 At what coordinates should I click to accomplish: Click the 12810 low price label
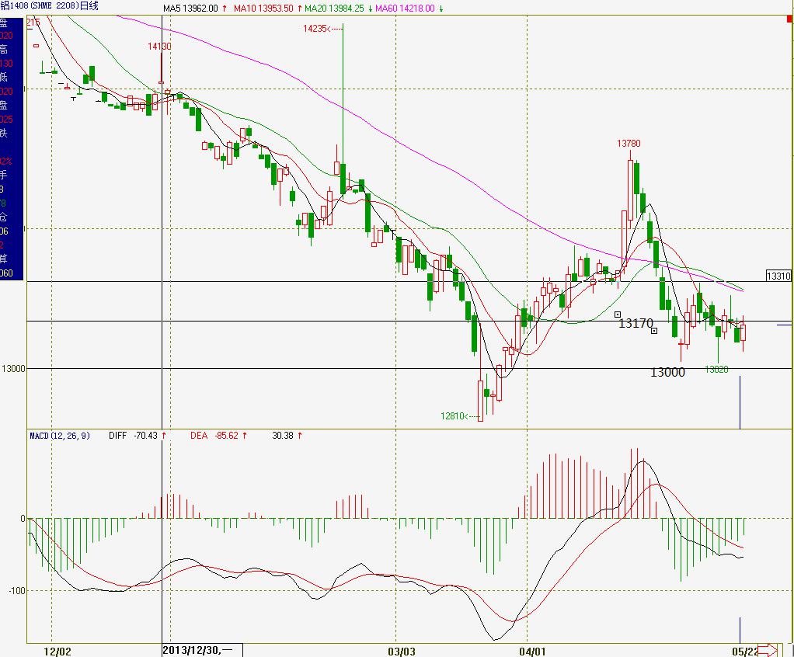click(x=452, y=416)
